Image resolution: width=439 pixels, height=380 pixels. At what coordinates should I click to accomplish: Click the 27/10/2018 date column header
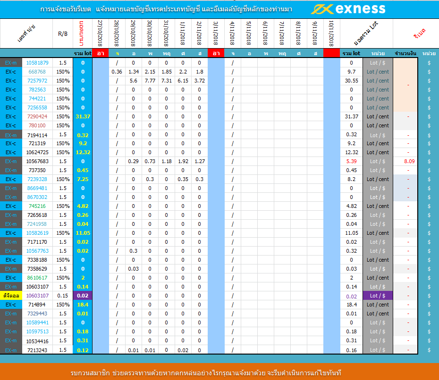(100, 33)
